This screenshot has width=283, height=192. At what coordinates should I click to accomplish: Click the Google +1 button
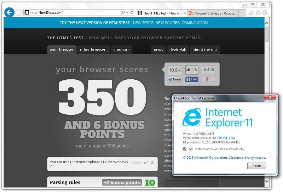[209, 79]
